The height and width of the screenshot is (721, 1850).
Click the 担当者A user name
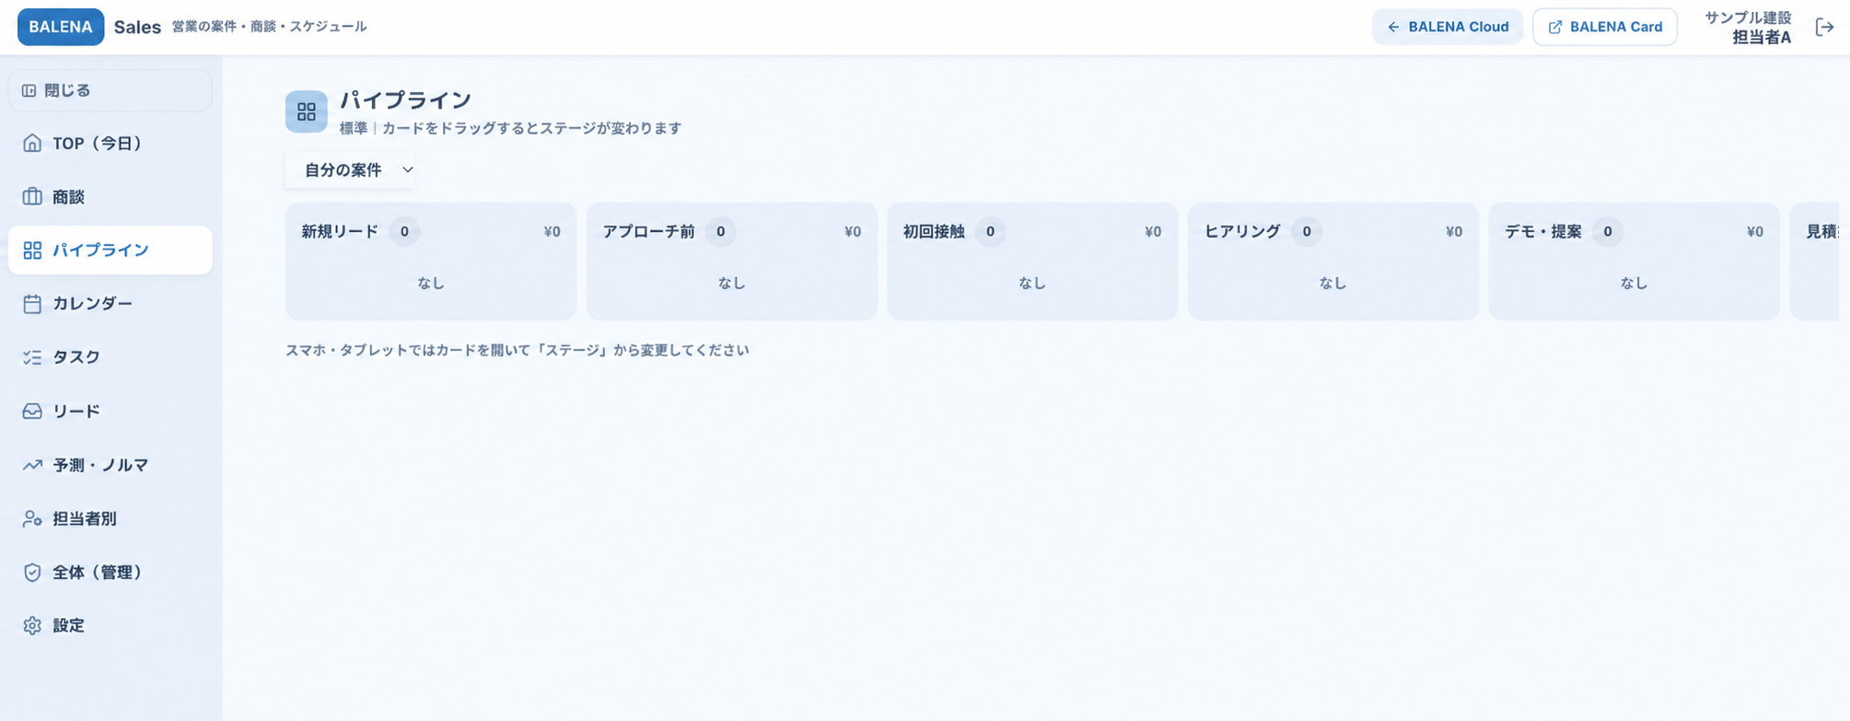1762,38
